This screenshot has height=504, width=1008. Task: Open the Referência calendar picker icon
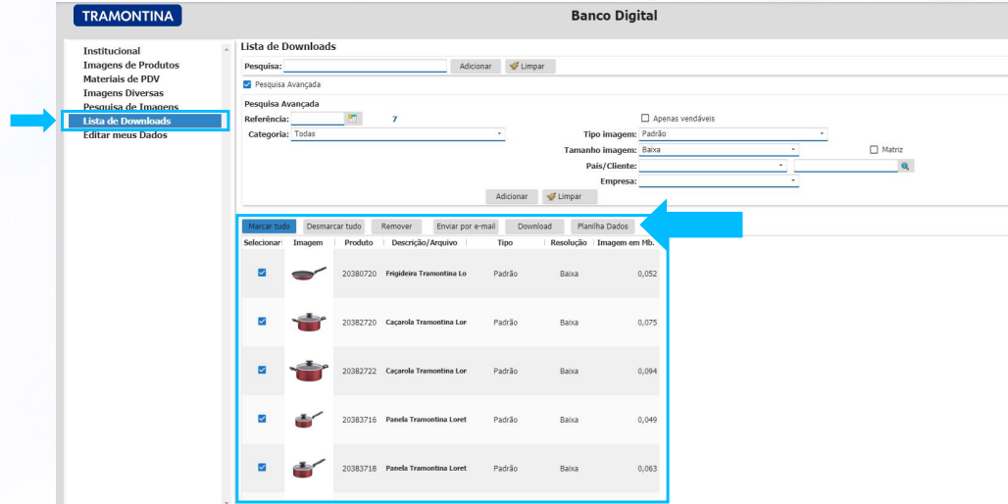tap(352, 119)
